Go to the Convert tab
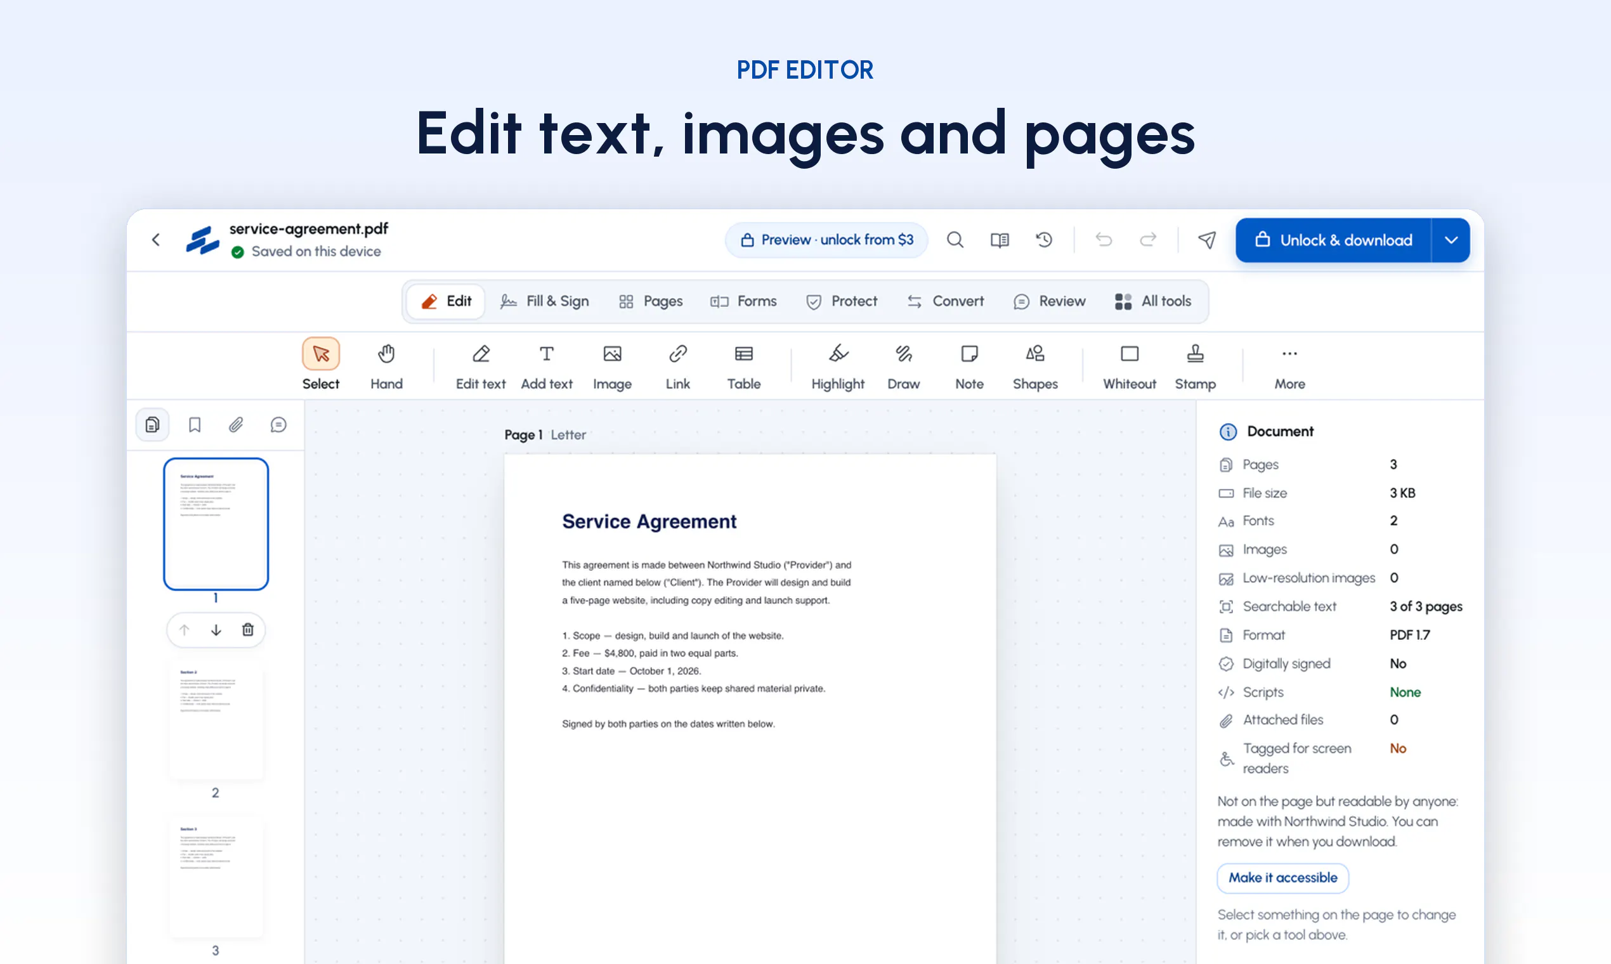 946,301
